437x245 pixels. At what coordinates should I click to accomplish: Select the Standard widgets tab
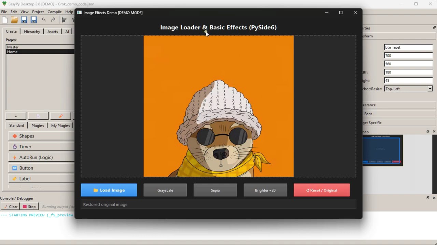click(17, 125)
